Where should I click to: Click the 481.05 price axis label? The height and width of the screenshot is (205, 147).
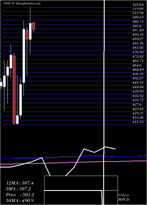point(138,48)
